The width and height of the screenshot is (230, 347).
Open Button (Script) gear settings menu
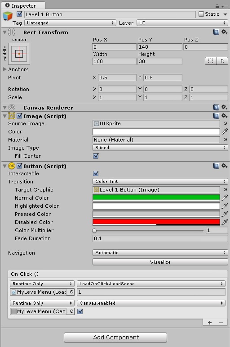[x=225, y=166]
